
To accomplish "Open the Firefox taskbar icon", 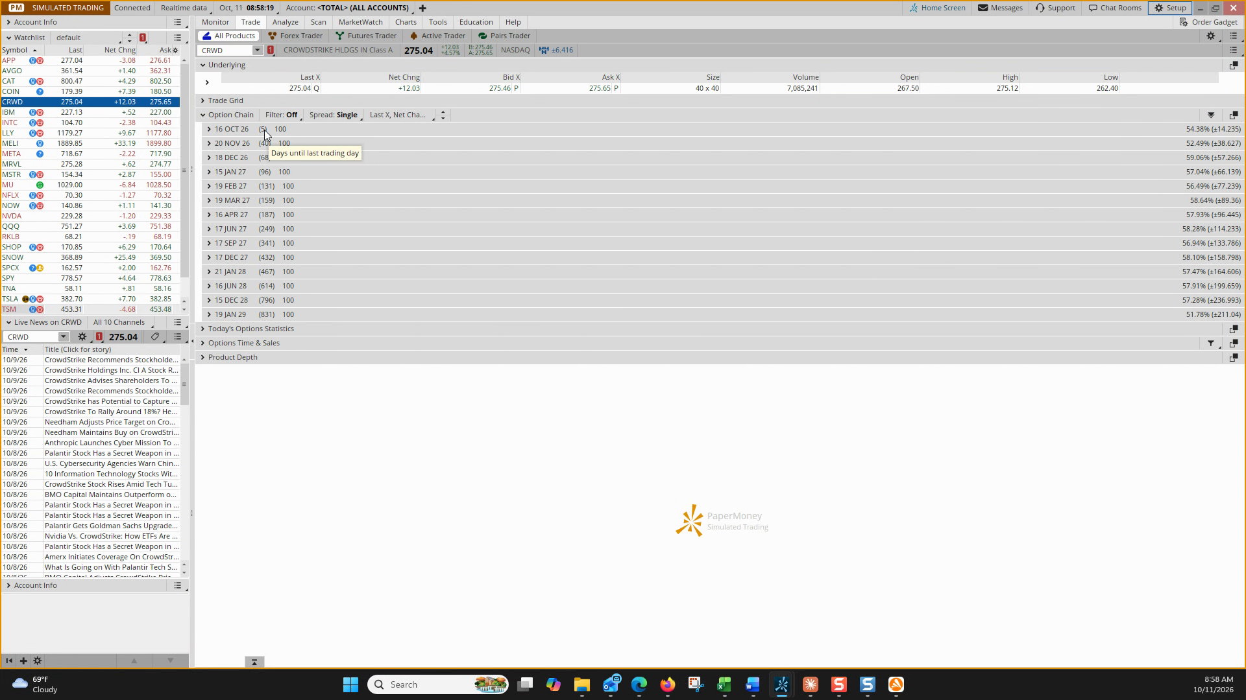I will (x=668, y=684).
